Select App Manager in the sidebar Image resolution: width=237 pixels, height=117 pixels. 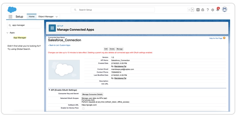point(20,38)
